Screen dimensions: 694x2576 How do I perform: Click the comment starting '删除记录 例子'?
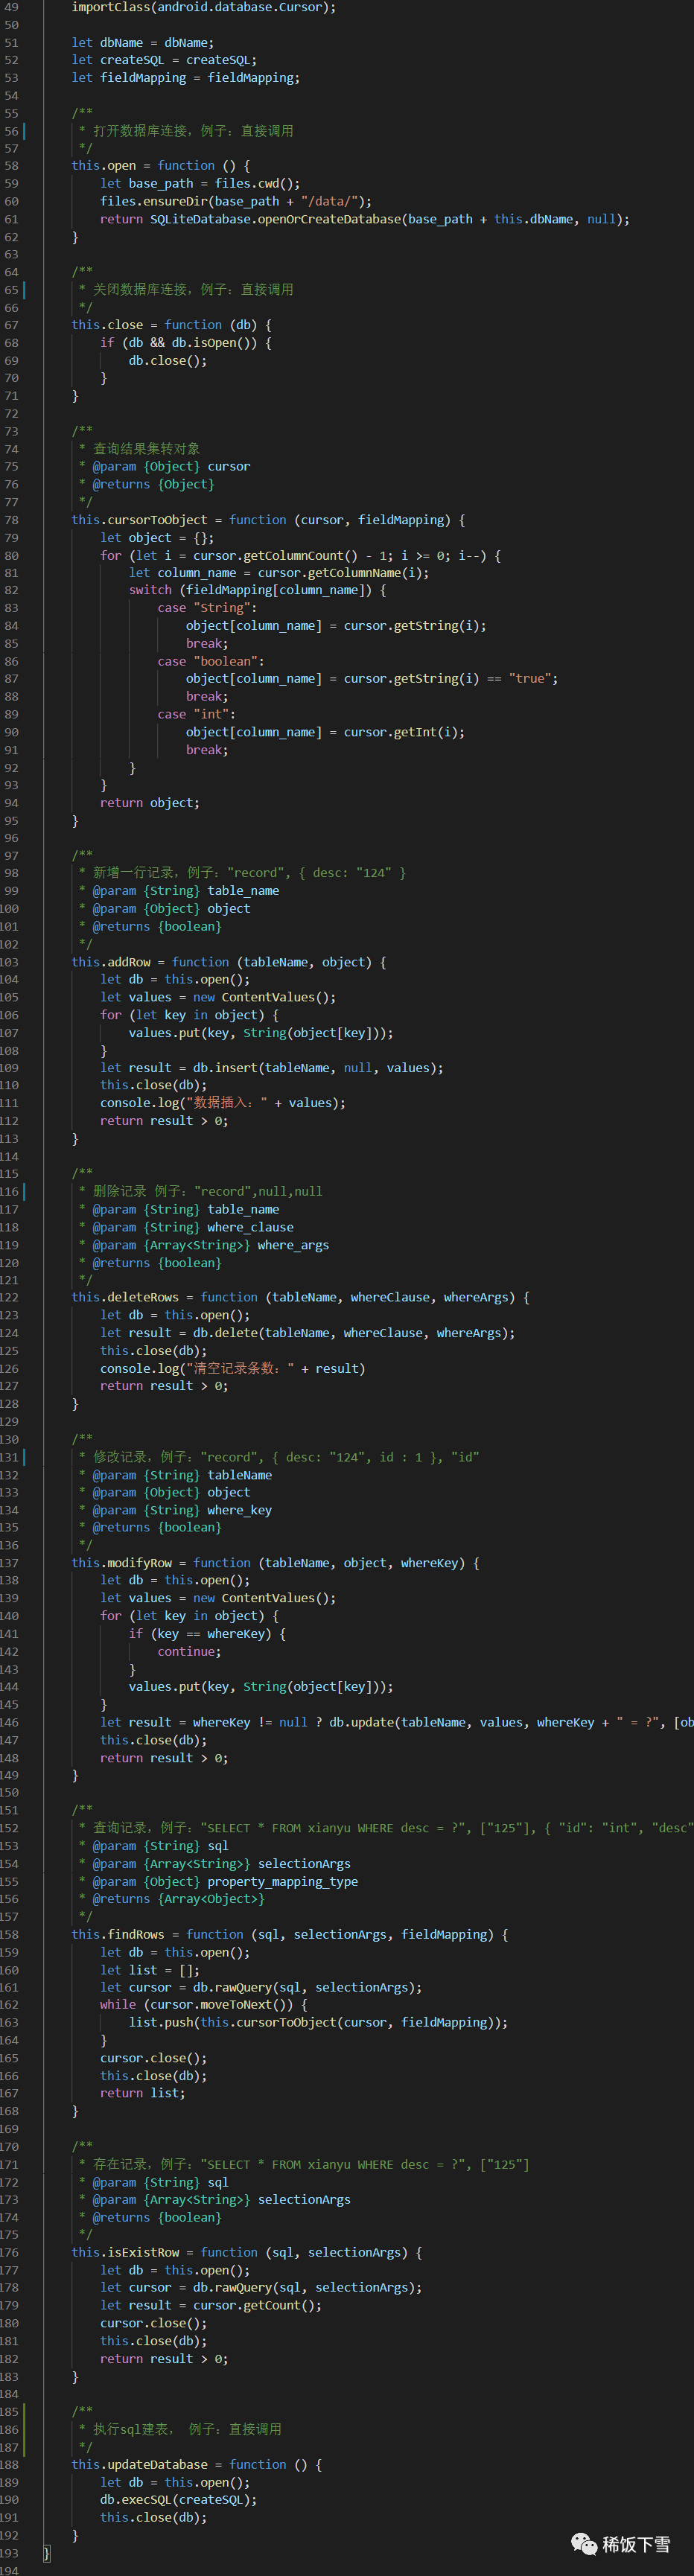pyautogui.click(x=208, y=1192)
